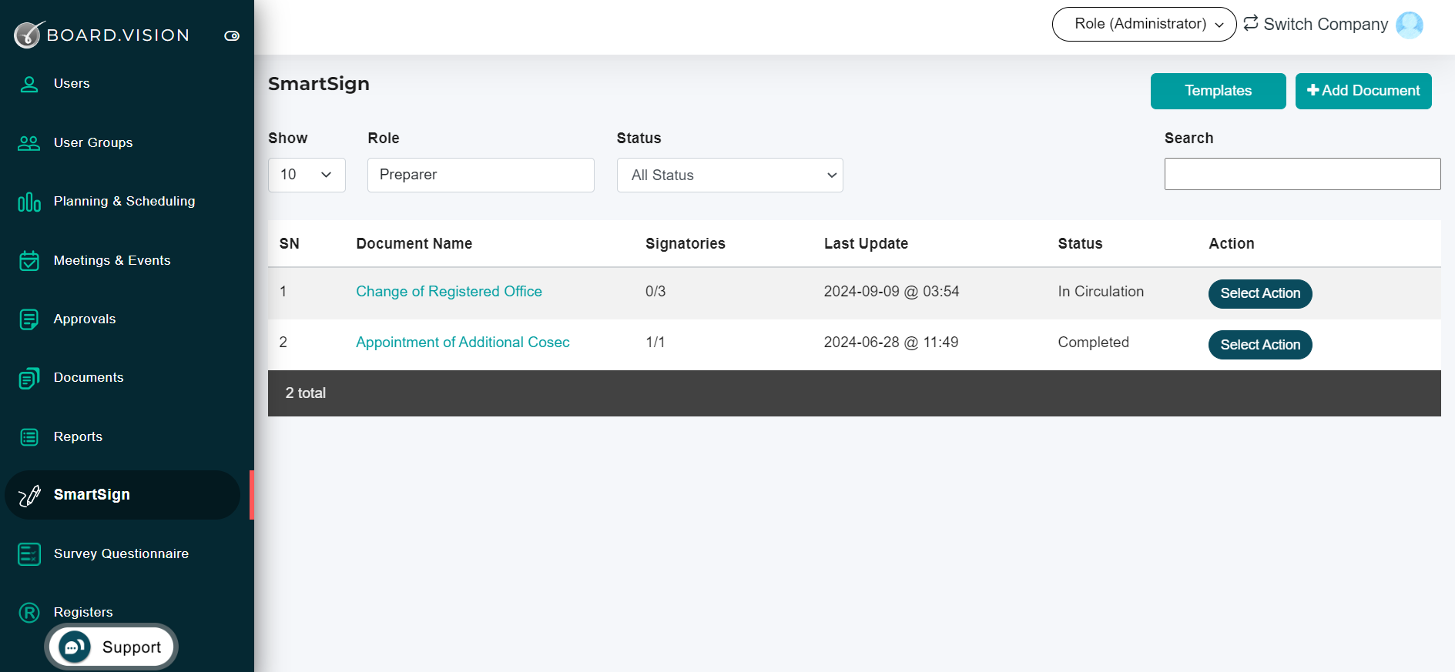Viewport: 1455px width, 672px height.
Task: Open Appointment of Additional Cosec document
Action: 463,343
